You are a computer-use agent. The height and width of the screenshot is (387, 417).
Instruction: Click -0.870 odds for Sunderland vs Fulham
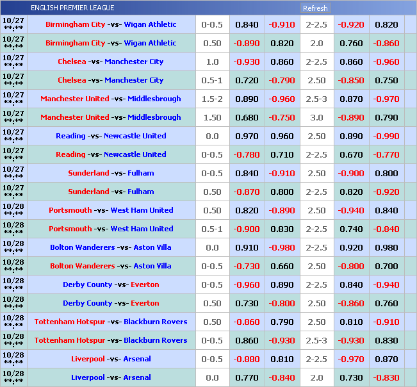pos(247,192)
